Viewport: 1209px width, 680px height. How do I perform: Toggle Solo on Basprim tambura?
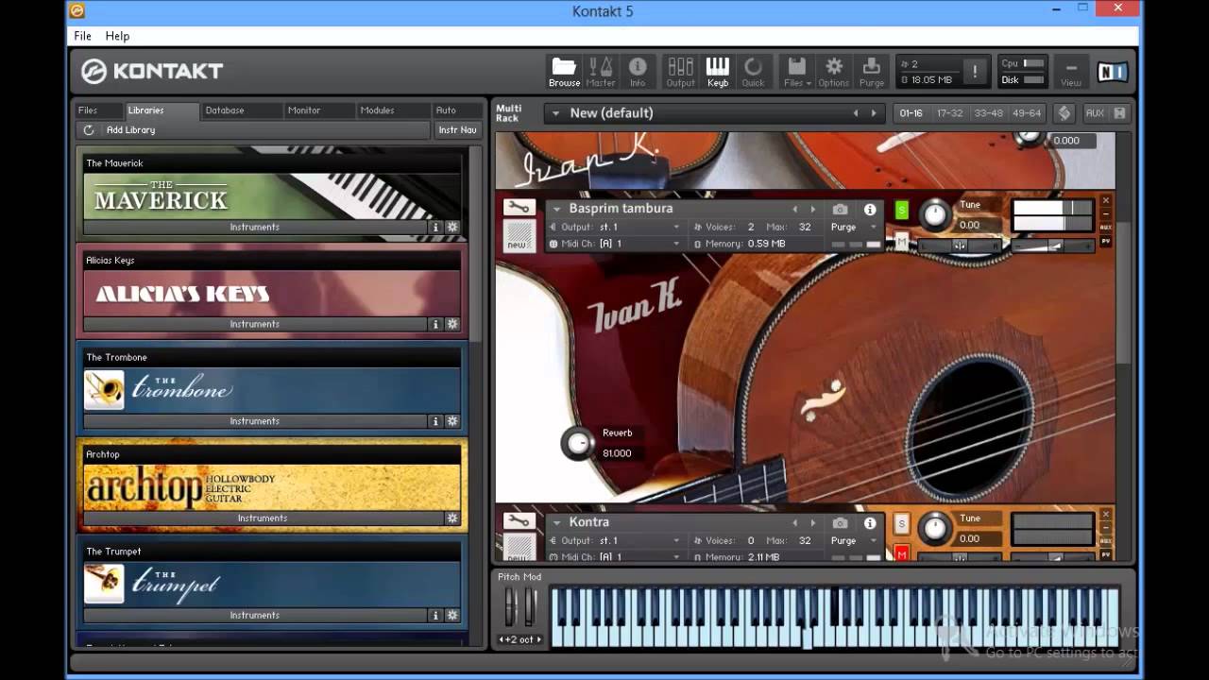coord(901,210)
